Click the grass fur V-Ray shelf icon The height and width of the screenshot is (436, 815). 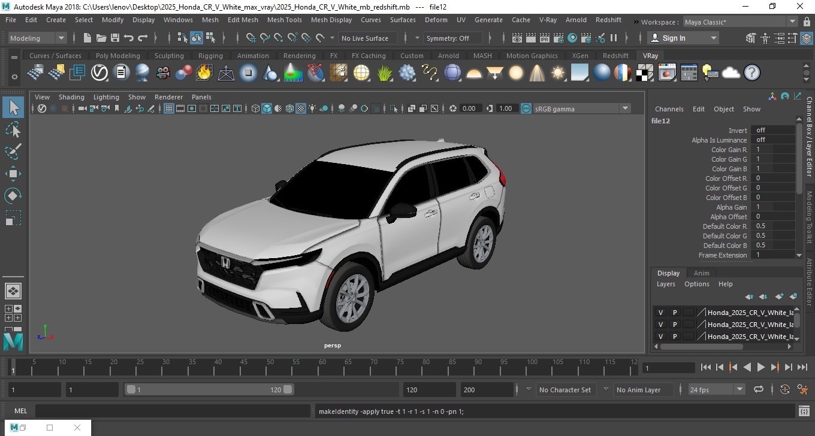(384, 73)
